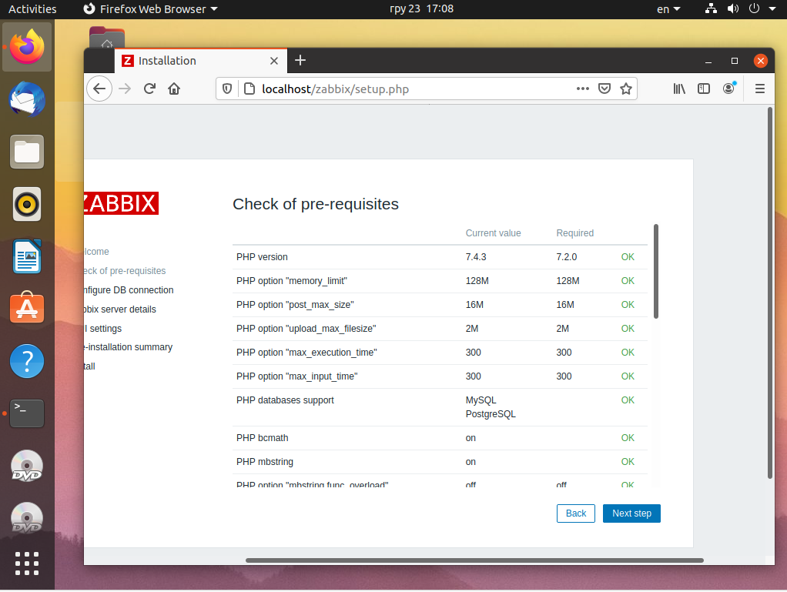This screenshot has height=592, width=787.
Task: Click the 'Required' column header
Action: [575, 232]
